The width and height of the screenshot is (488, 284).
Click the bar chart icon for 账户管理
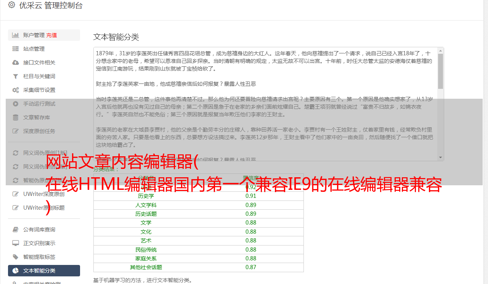tap(16, 35)
